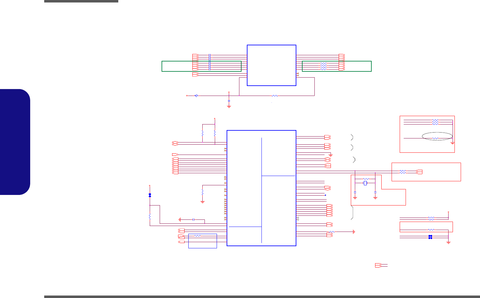Click the pull-down resistor left of the main chip
The height and width of the screenshot is (298, 480).
(202, 192)
